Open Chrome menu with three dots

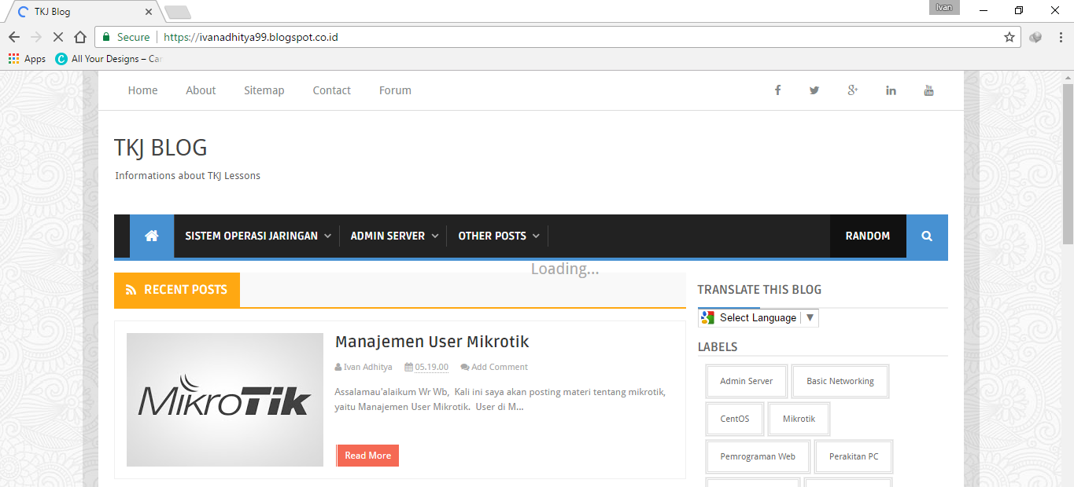click(x=1059, y=37)
